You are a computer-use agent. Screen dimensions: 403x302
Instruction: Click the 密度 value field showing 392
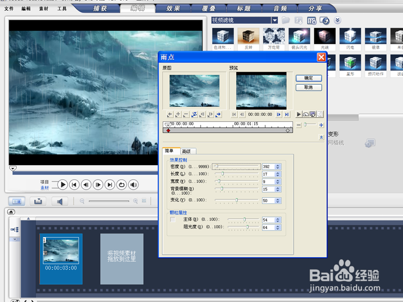pyautogui.click(x=268, y=167)
